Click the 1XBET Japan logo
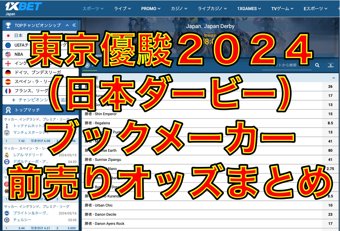 (23, 9)
